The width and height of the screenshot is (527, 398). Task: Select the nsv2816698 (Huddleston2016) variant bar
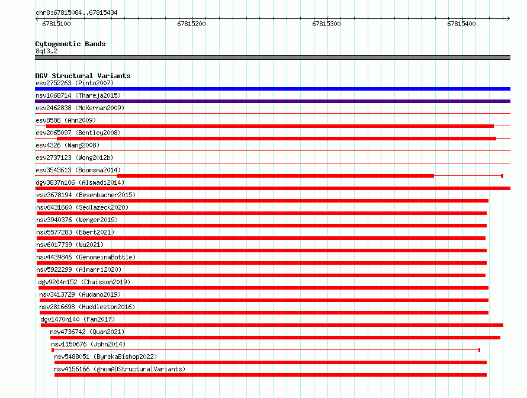point(264,313)
